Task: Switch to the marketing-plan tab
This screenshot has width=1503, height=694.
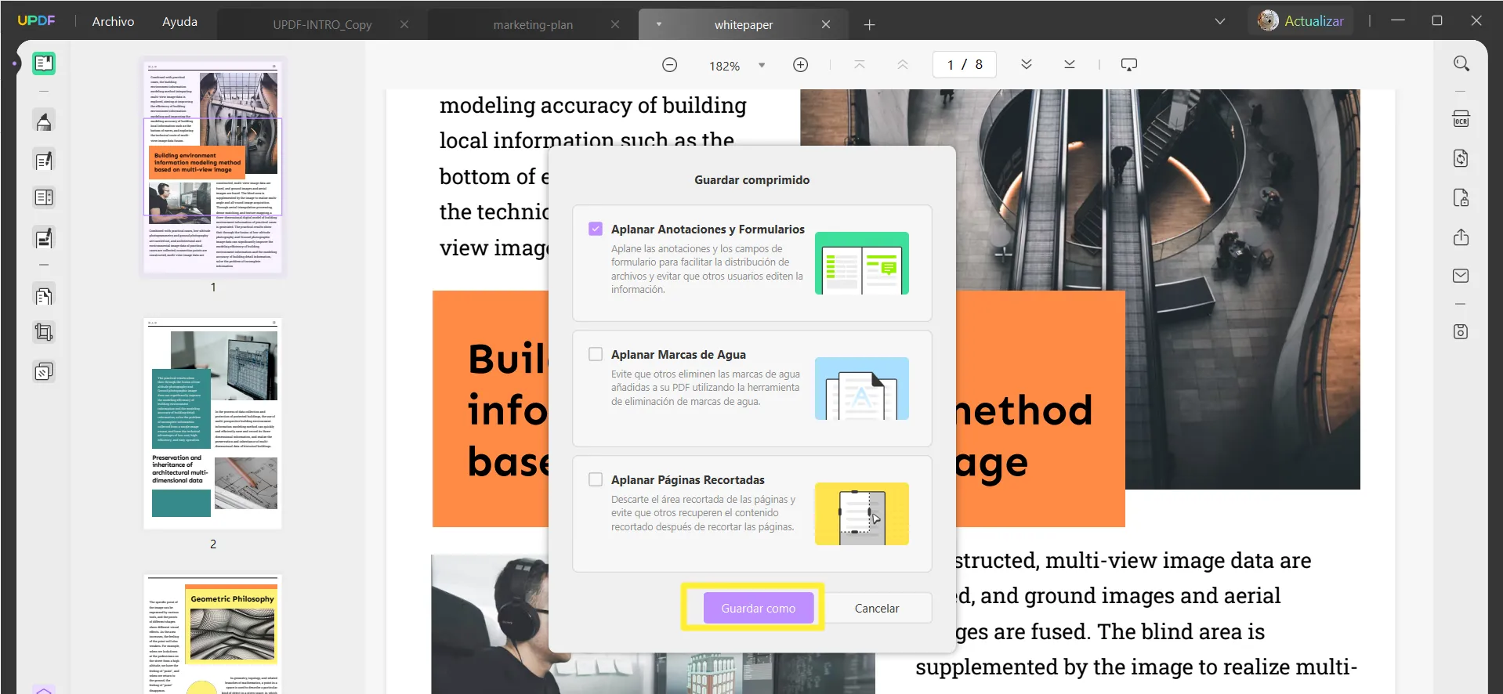Action: tap(533, 25)
